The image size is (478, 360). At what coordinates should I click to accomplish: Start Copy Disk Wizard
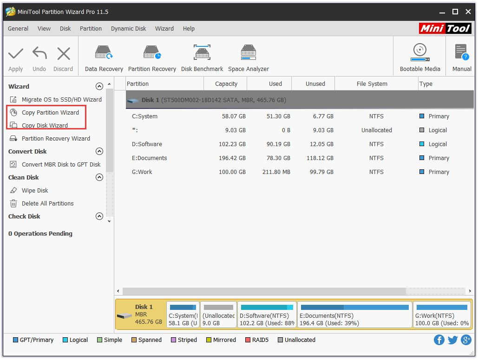[x=45, y=125]
